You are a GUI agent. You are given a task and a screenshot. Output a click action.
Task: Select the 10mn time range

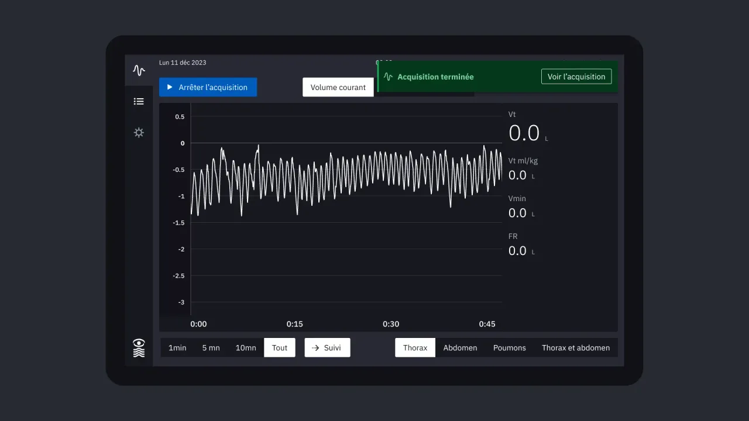point(246,348)
